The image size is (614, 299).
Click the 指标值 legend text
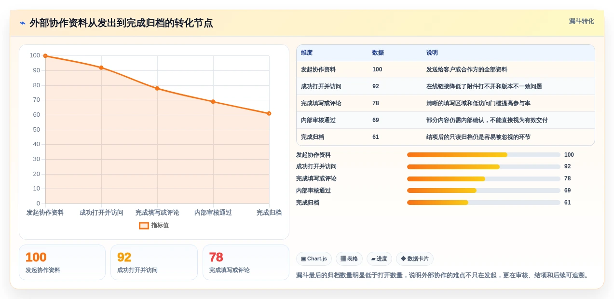click(160, 225)
